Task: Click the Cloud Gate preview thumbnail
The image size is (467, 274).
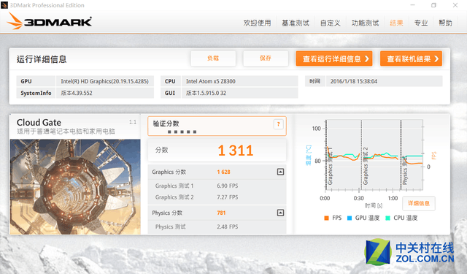Action: [x=75, y=186]
